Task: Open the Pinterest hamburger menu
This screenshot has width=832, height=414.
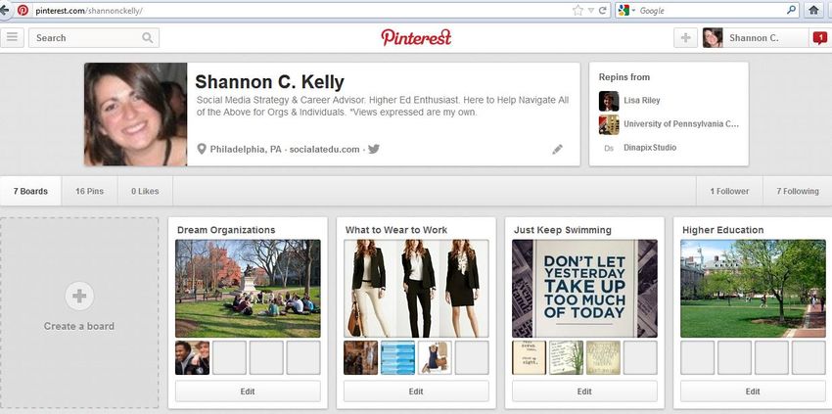Action: click(x=12, y=38)
